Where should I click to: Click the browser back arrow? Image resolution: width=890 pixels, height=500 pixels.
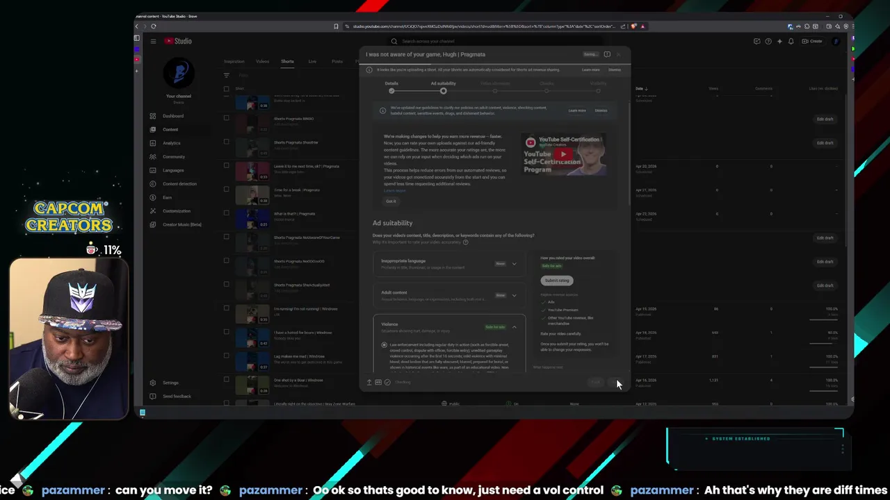[138, 26]
